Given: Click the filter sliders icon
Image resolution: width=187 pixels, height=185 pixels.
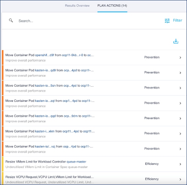Looking at the screenshot, I should tap(167, 21).
